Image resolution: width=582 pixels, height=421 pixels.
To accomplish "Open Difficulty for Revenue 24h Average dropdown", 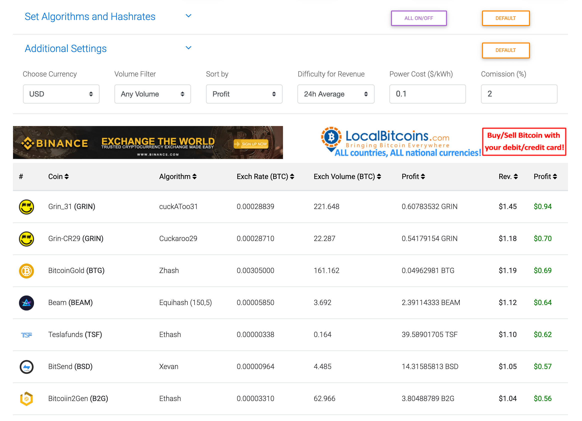I will coord(336,94).
